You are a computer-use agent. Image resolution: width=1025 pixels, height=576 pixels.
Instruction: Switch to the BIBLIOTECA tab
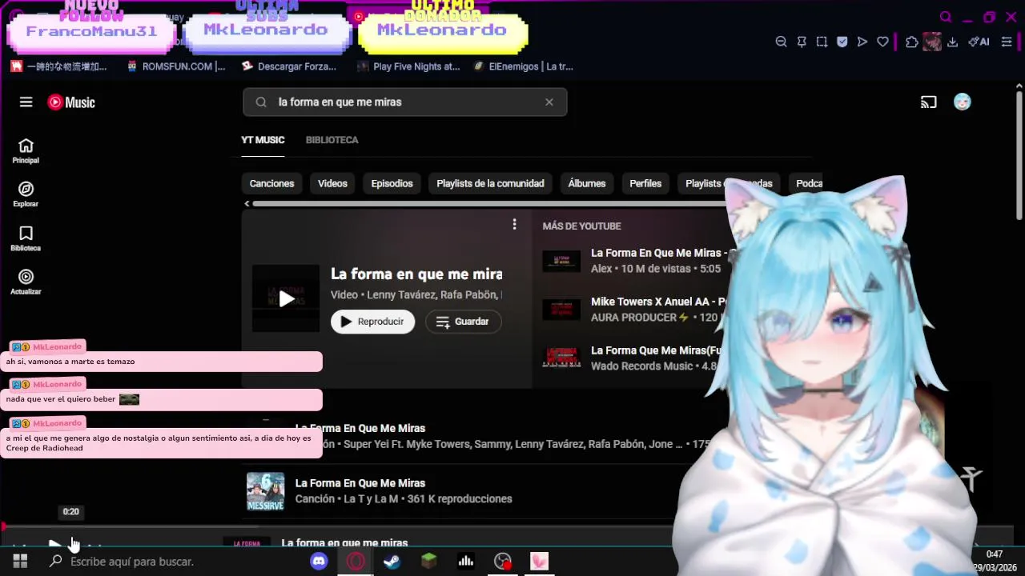(332, 140)
